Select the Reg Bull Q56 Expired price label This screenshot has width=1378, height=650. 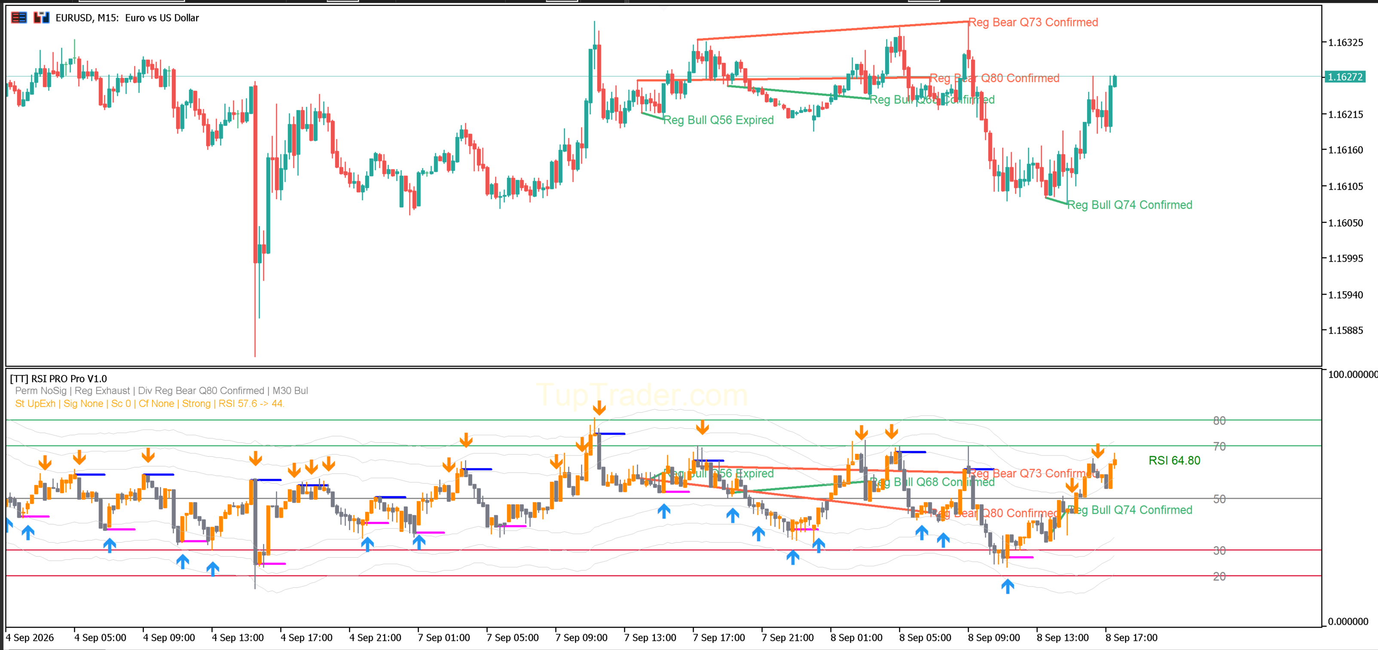[x=718, y=120]
